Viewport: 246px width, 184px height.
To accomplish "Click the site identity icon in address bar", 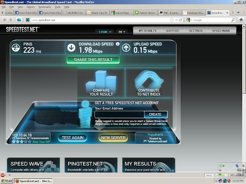I will point(28,20).
